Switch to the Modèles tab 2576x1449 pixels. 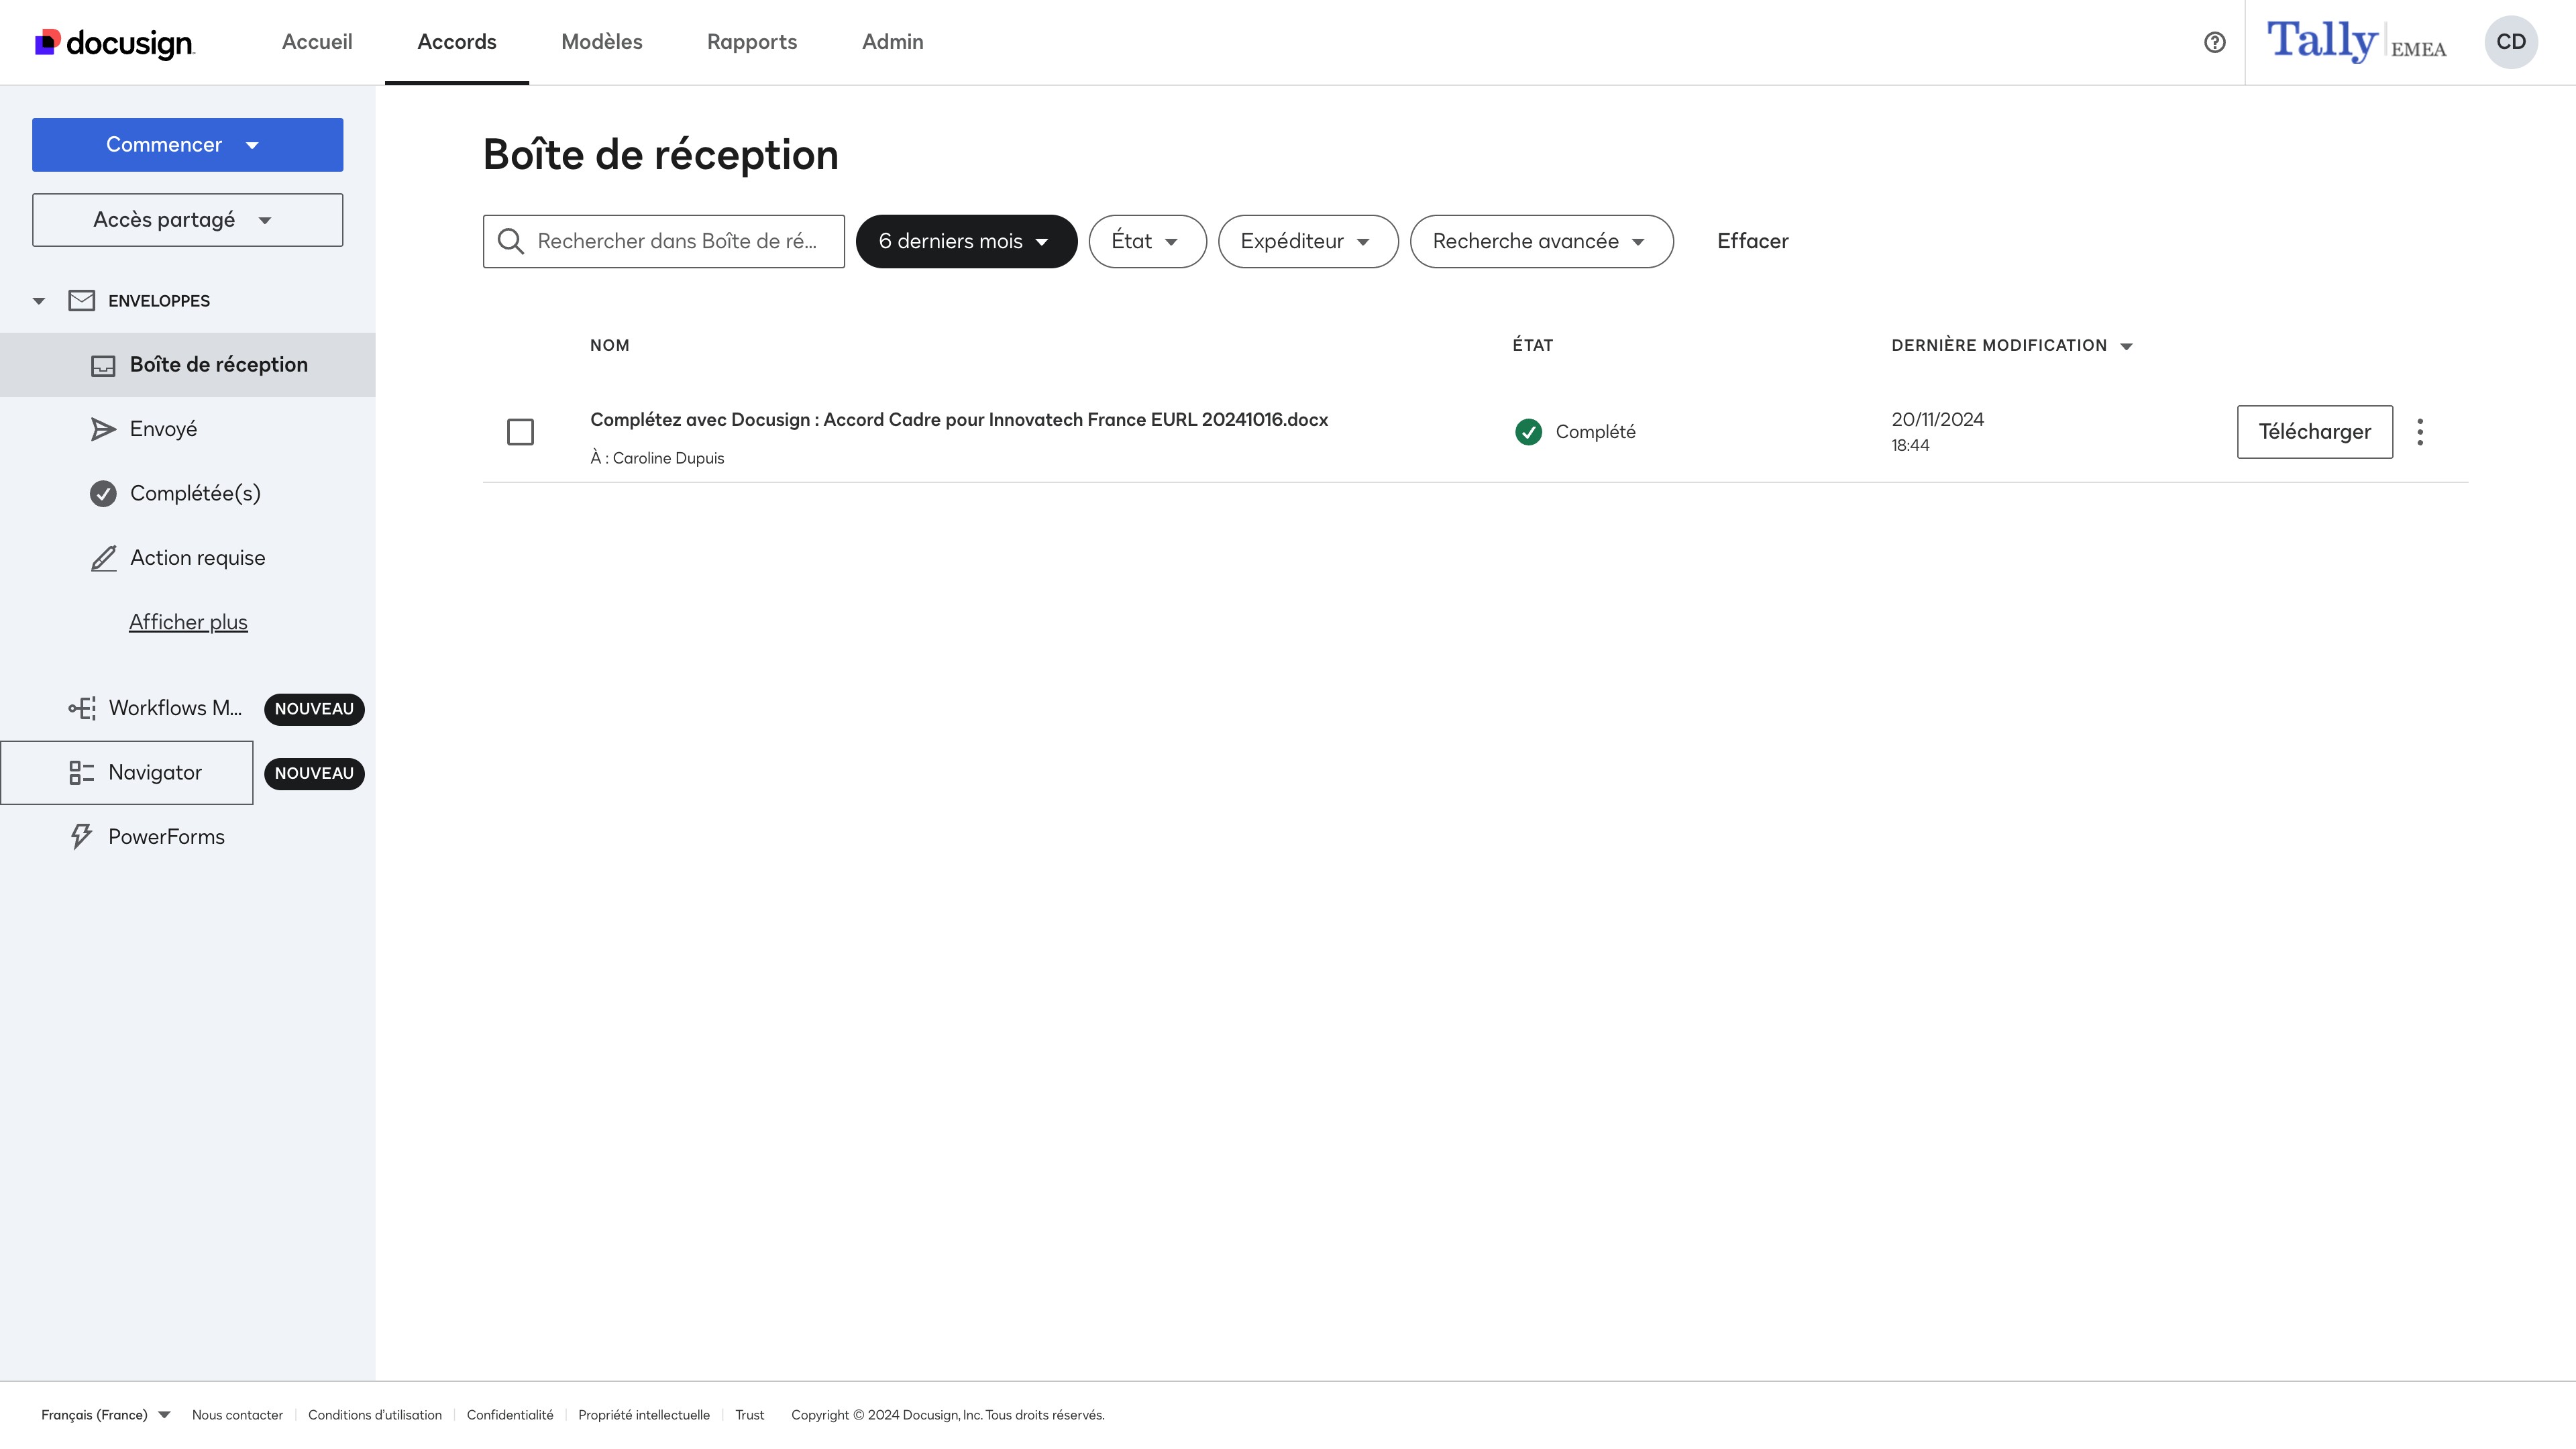[601, 42]
